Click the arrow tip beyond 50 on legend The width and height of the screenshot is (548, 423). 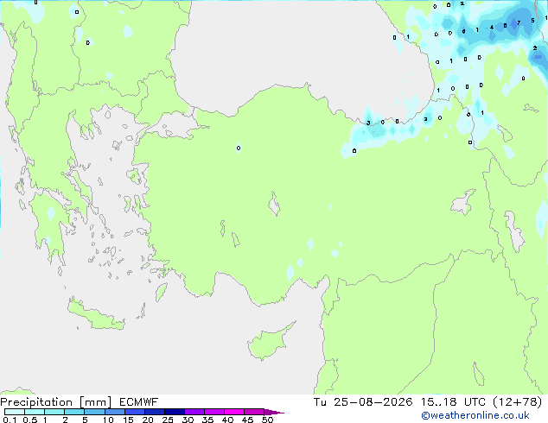(x=274, y=412)
